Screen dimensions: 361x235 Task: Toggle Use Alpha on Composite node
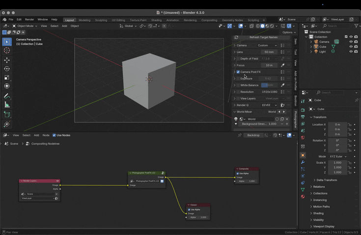[238, 174]
